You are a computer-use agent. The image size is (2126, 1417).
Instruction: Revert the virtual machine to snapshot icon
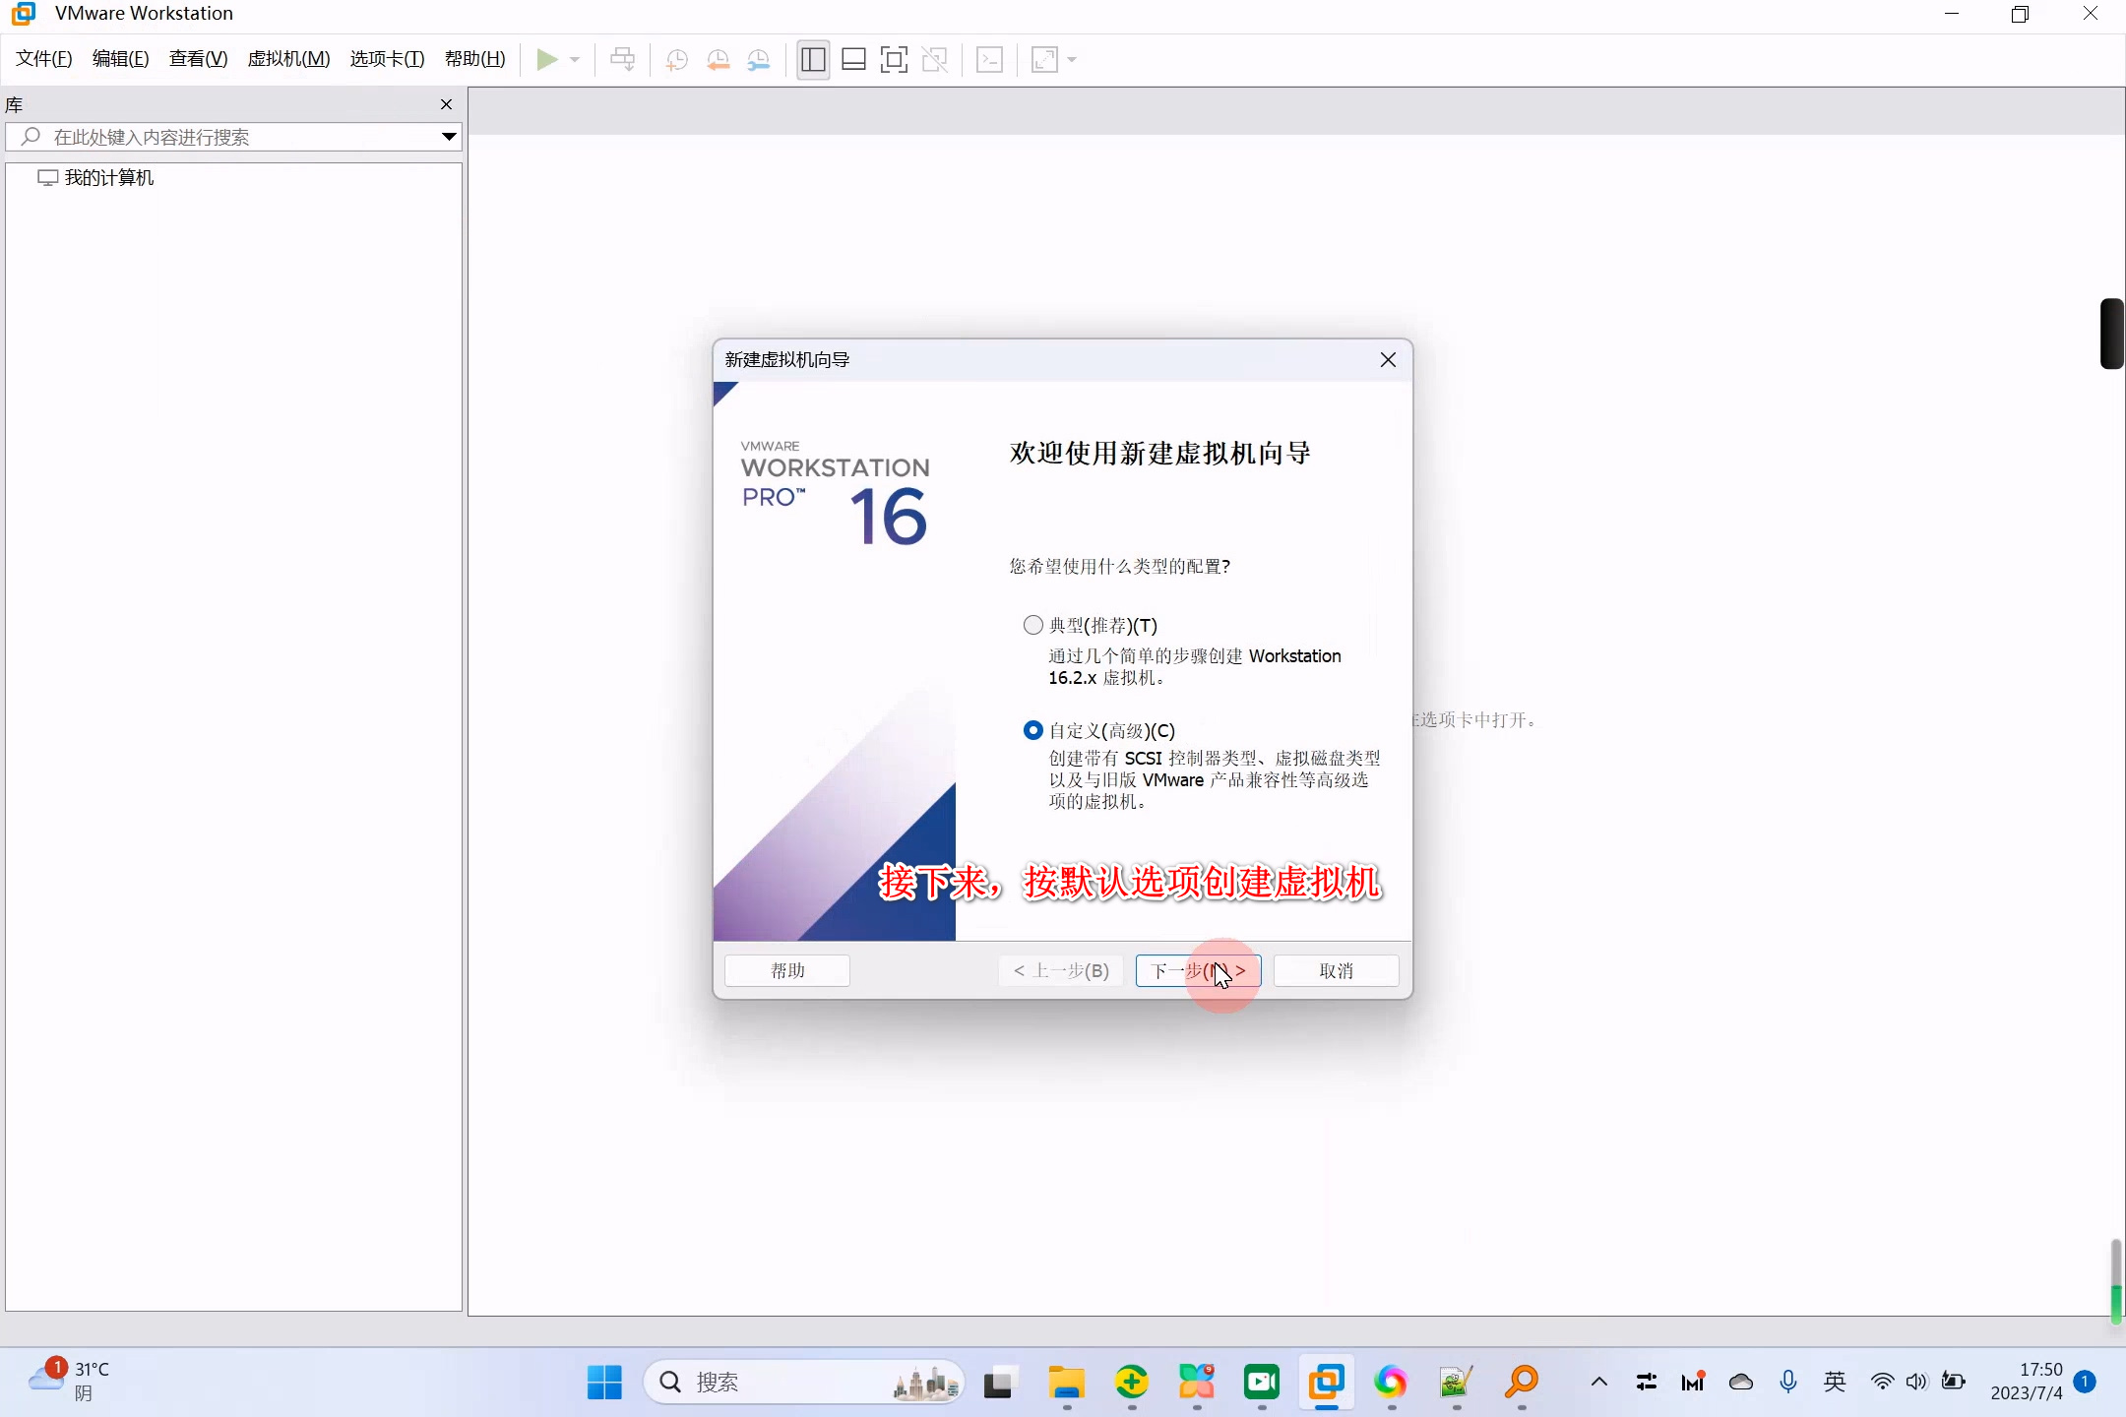click(718, 59)
